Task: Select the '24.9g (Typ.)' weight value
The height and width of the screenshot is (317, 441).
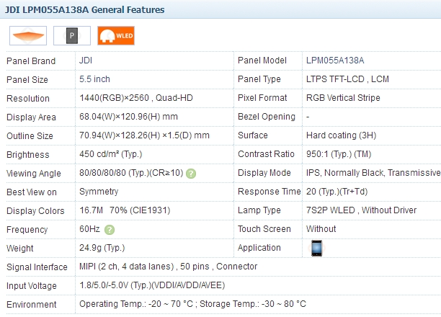Action: point(102,248)
